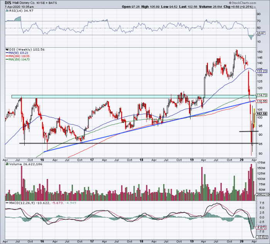Click the NYSE + BATS exchange label

click(x=47, y=3)
